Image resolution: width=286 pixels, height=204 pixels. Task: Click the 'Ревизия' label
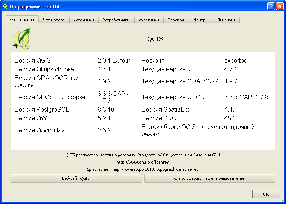153,60
